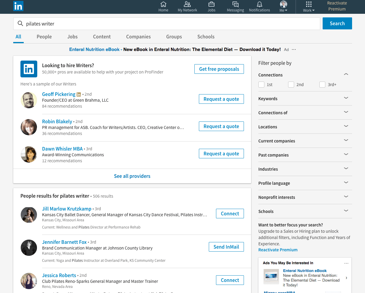Expand the Keywords filter
The image size is (365, 293).
click(x=346, y=98)
